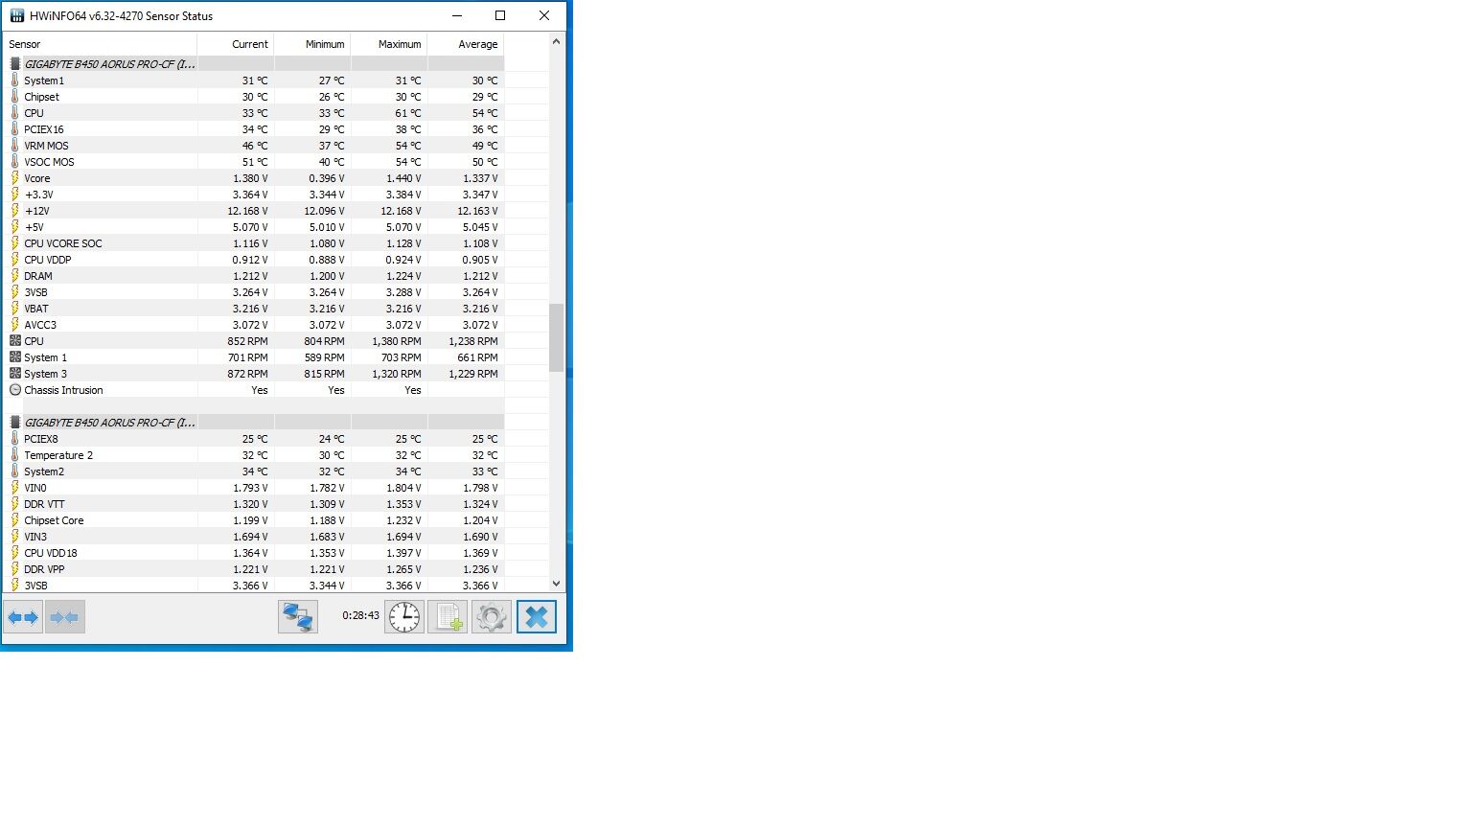Click the HWiNFO64 title bar app icon
The image size is (1472, 828).
pyautogui.click(x=16, y=15)
